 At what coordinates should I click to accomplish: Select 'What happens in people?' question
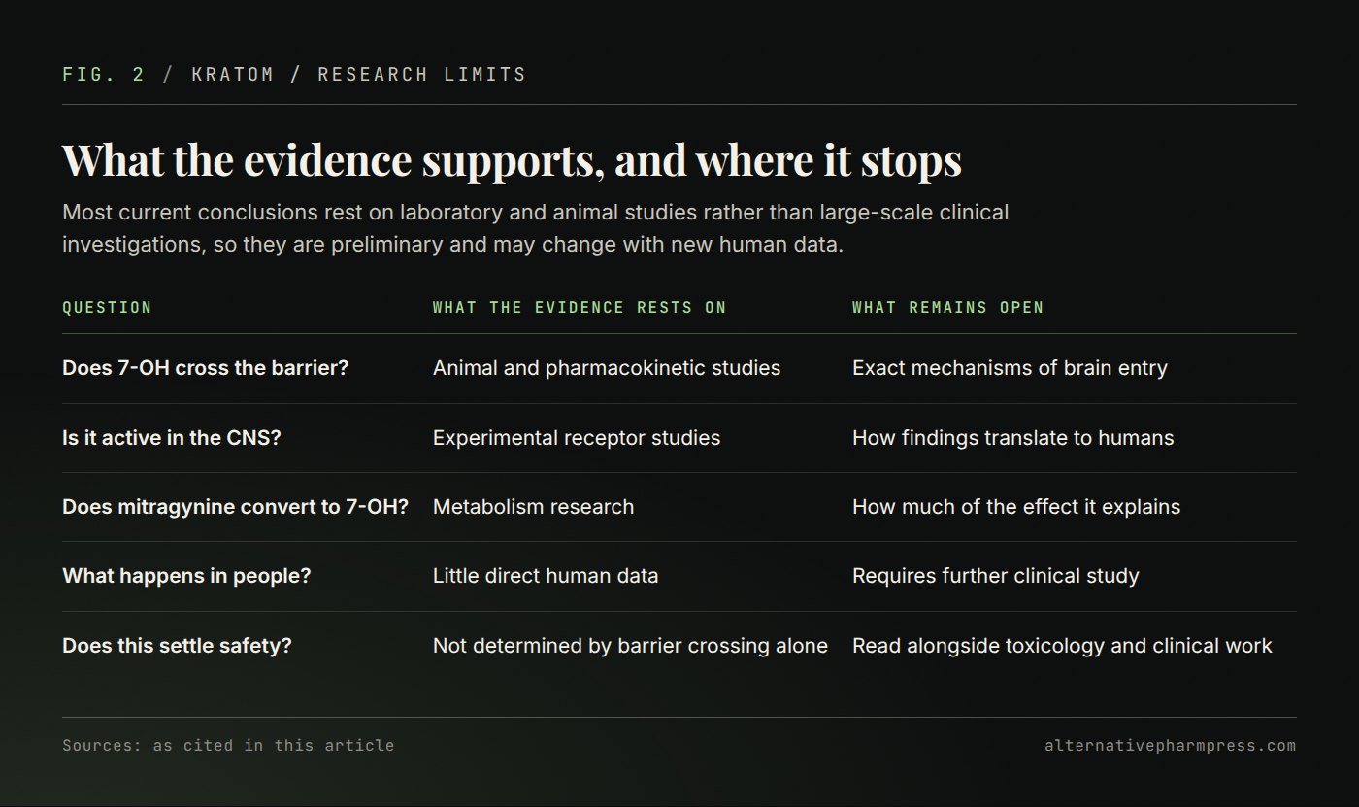click(x=186, y=576)
